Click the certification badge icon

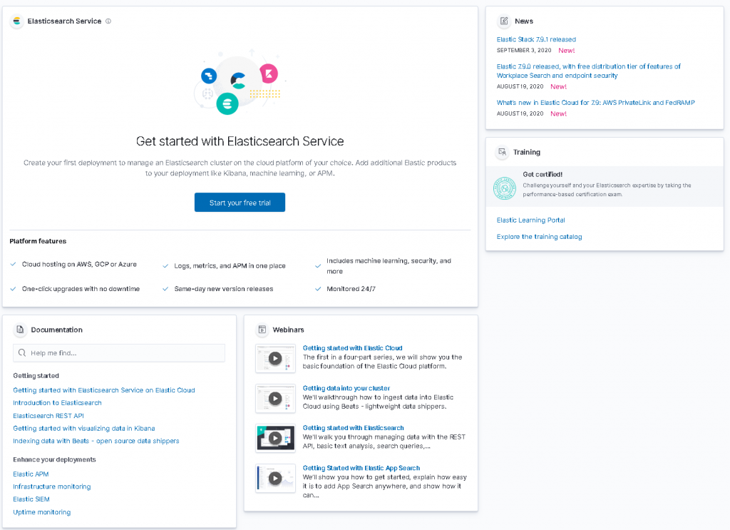(x=505, y=188)
